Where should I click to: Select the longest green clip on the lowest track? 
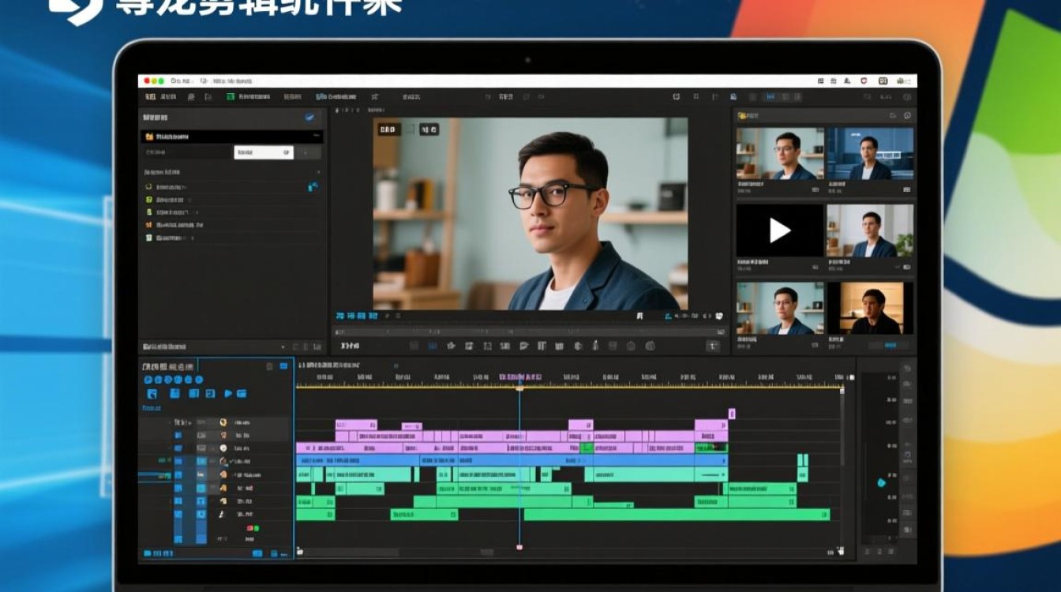pyautogui.click(x=677, y=515)
